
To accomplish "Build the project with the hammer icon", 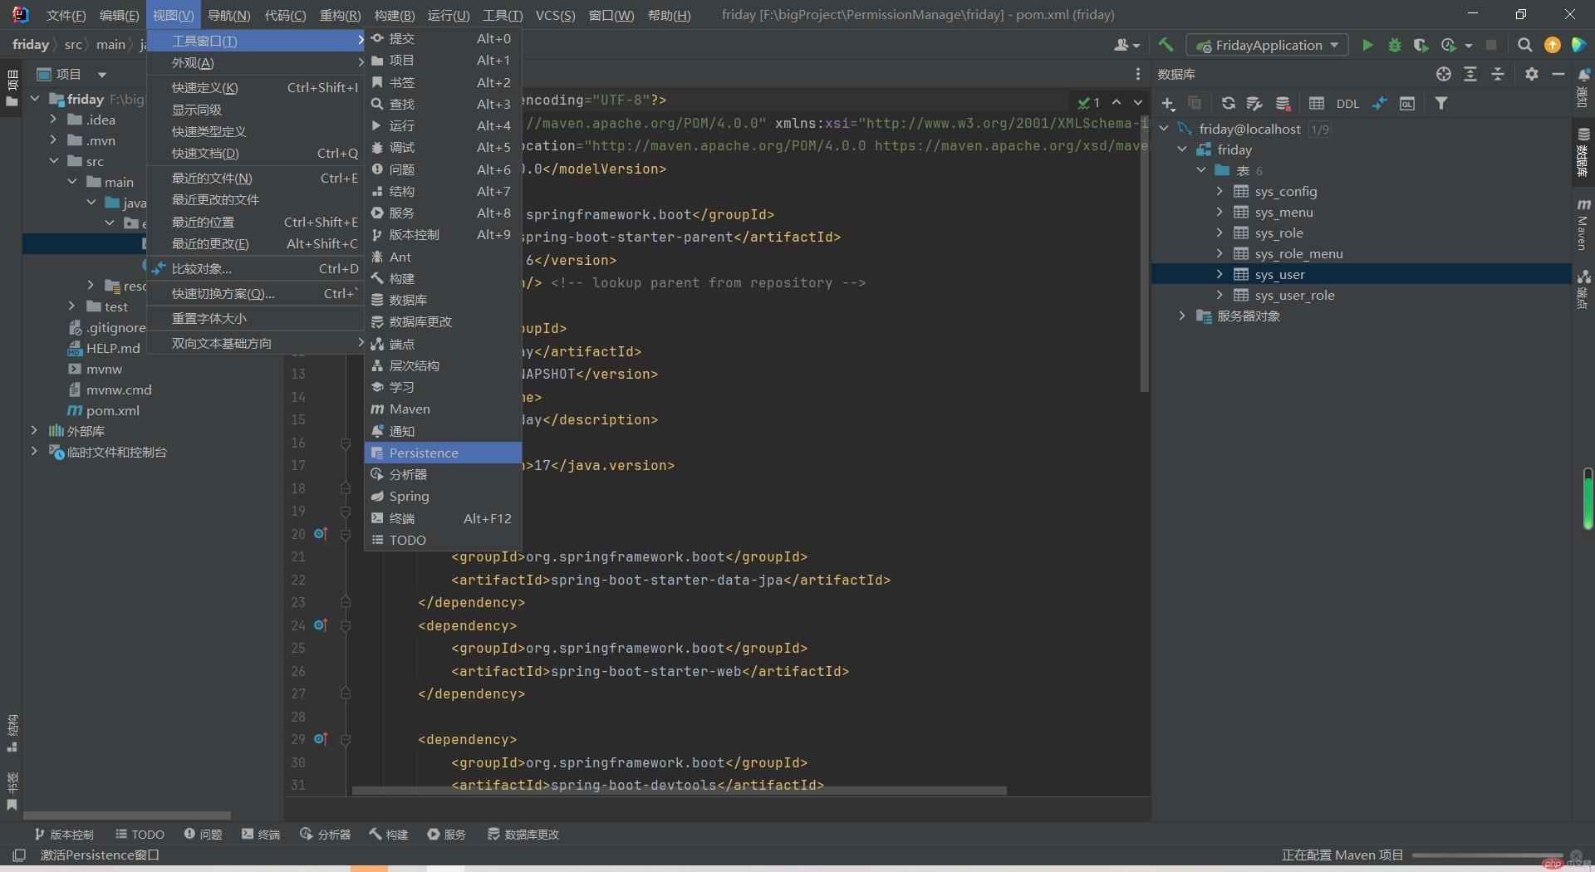I will (x=1166, y=45).
